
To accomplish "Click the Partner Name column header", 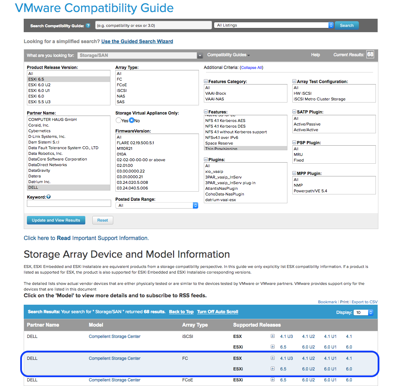I will [x=43, y=325].
